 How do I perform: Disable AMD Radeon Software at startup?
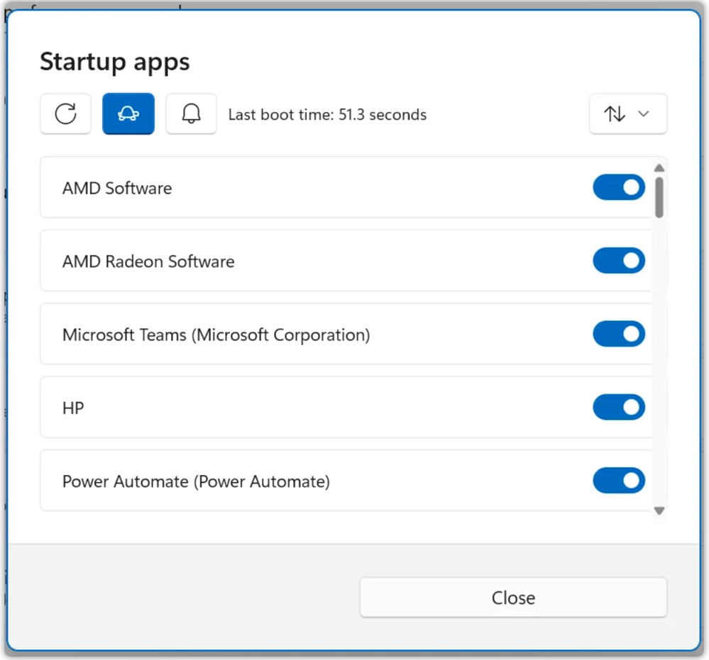tap(619, 261)
